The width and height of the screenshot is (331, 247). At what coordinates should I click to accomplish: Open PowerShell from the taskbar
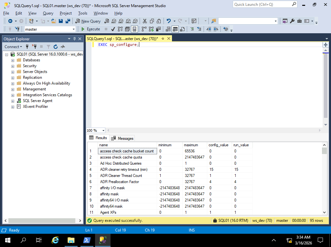[x=87, y=240]
